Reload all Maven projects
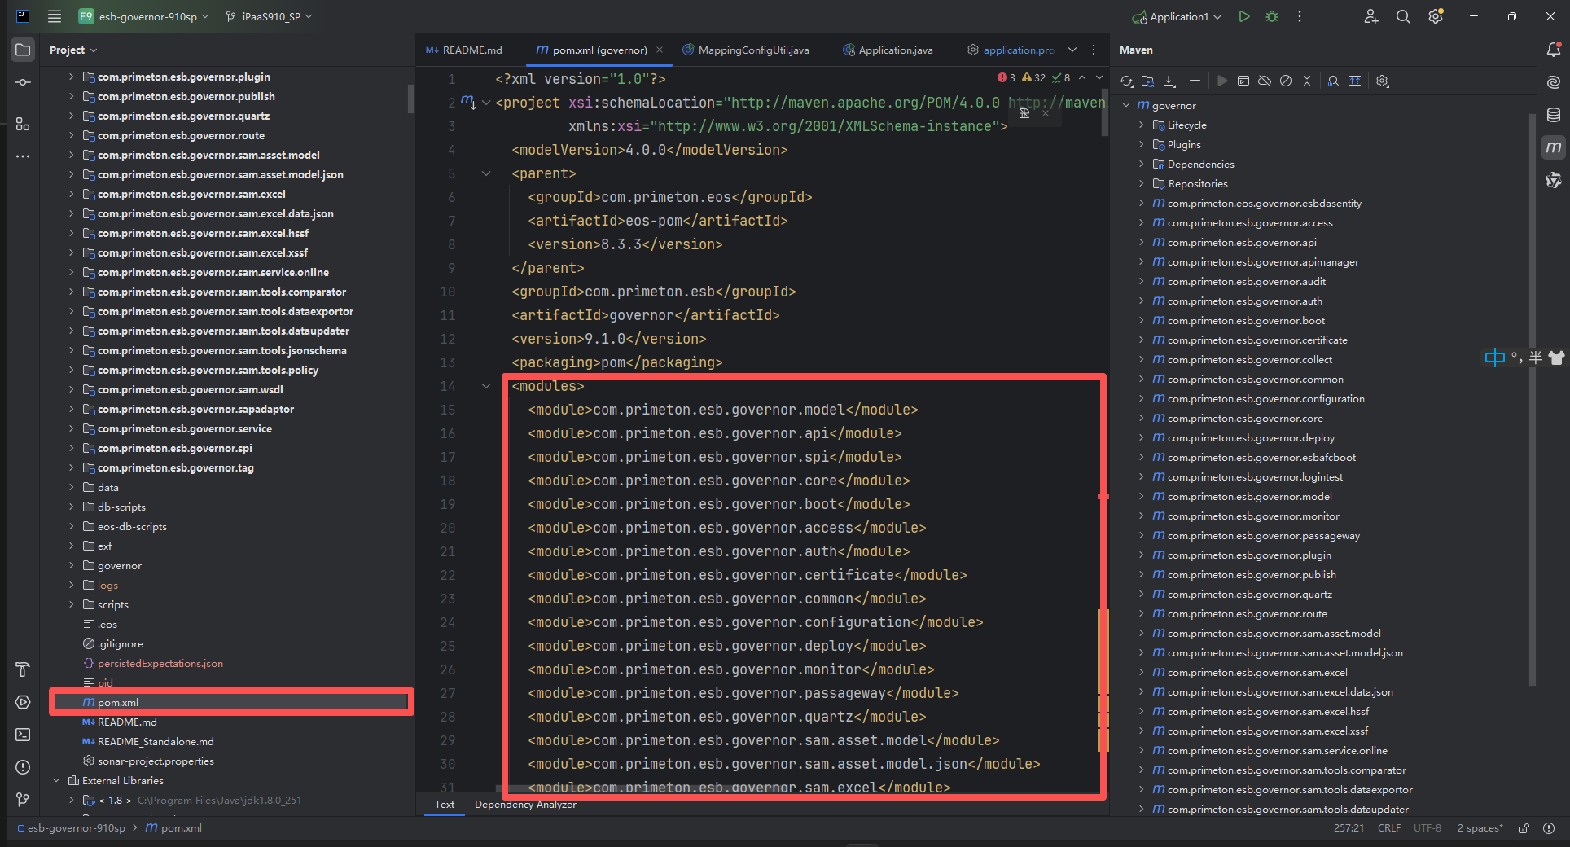 pyautogui.click(x=1126, y=81)
